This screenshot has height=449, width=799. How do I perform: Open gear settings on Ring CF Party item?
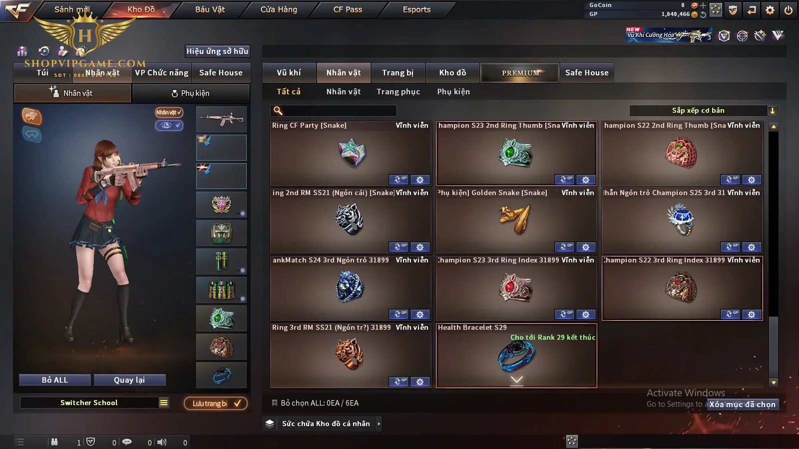point(420,180)
